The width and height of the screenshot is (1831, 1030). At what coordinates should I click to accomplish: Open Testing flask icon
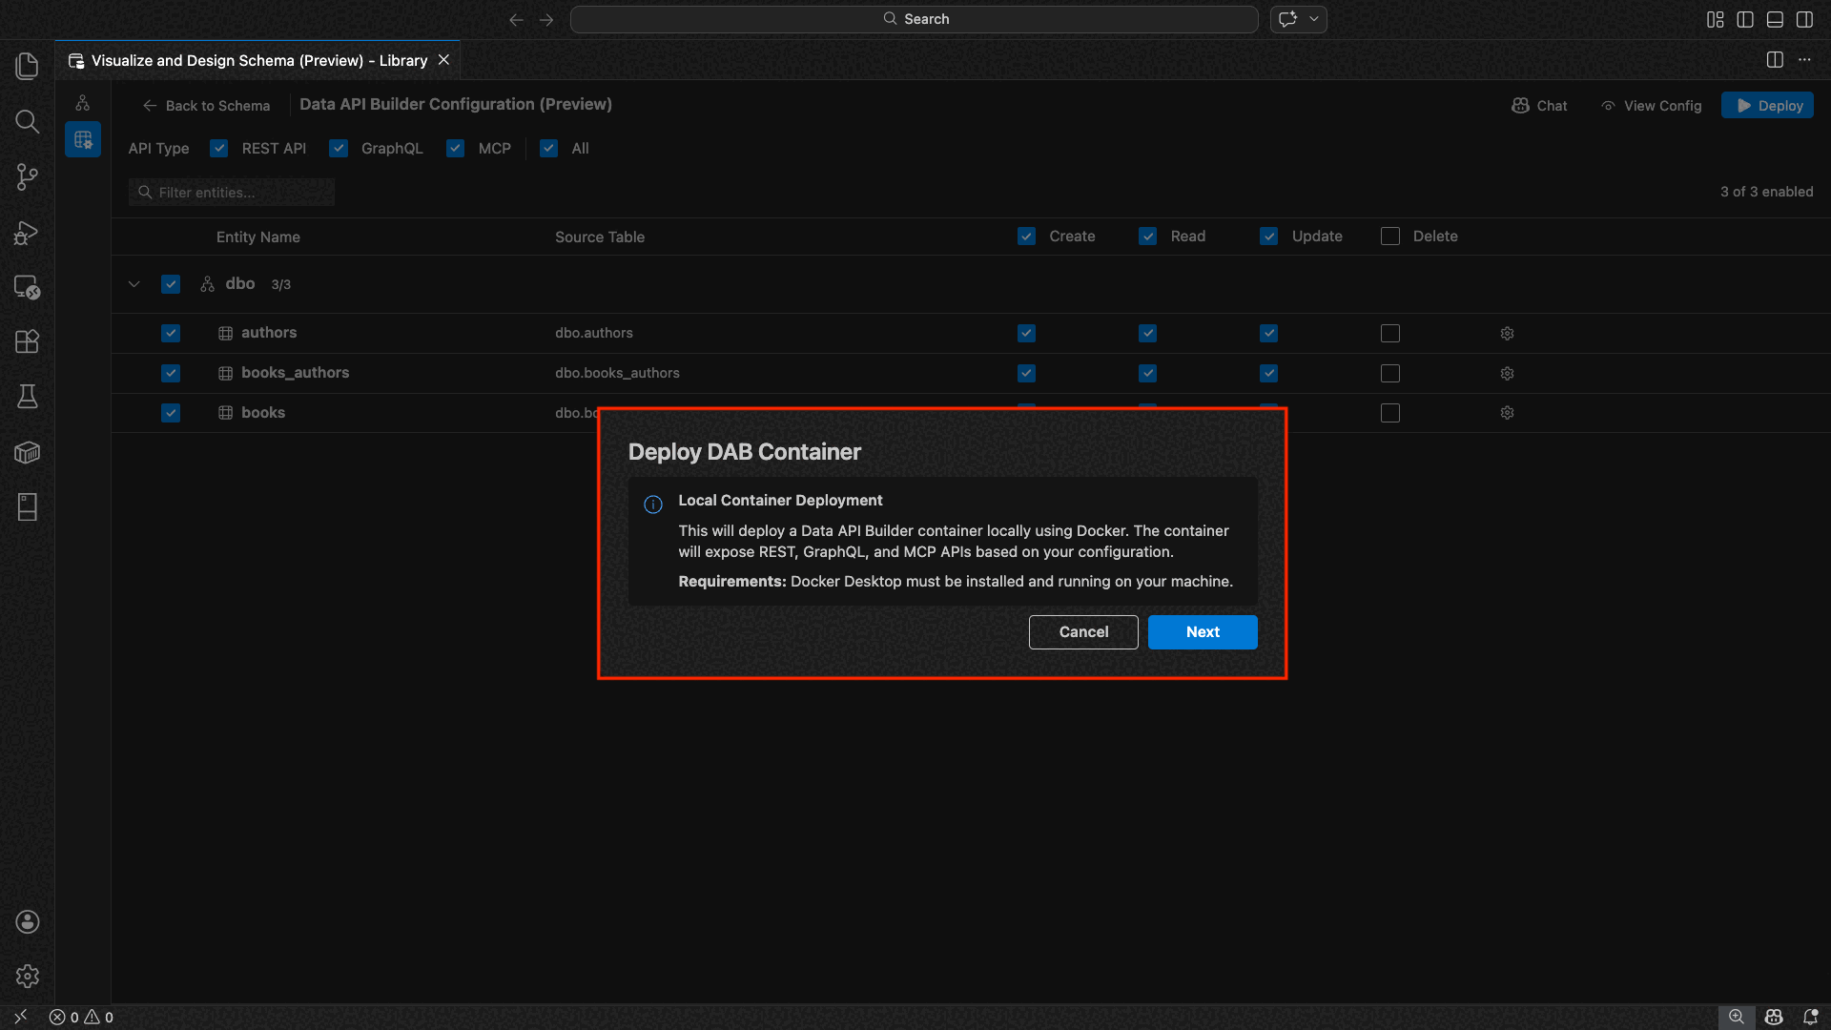(x=27, y=397)
